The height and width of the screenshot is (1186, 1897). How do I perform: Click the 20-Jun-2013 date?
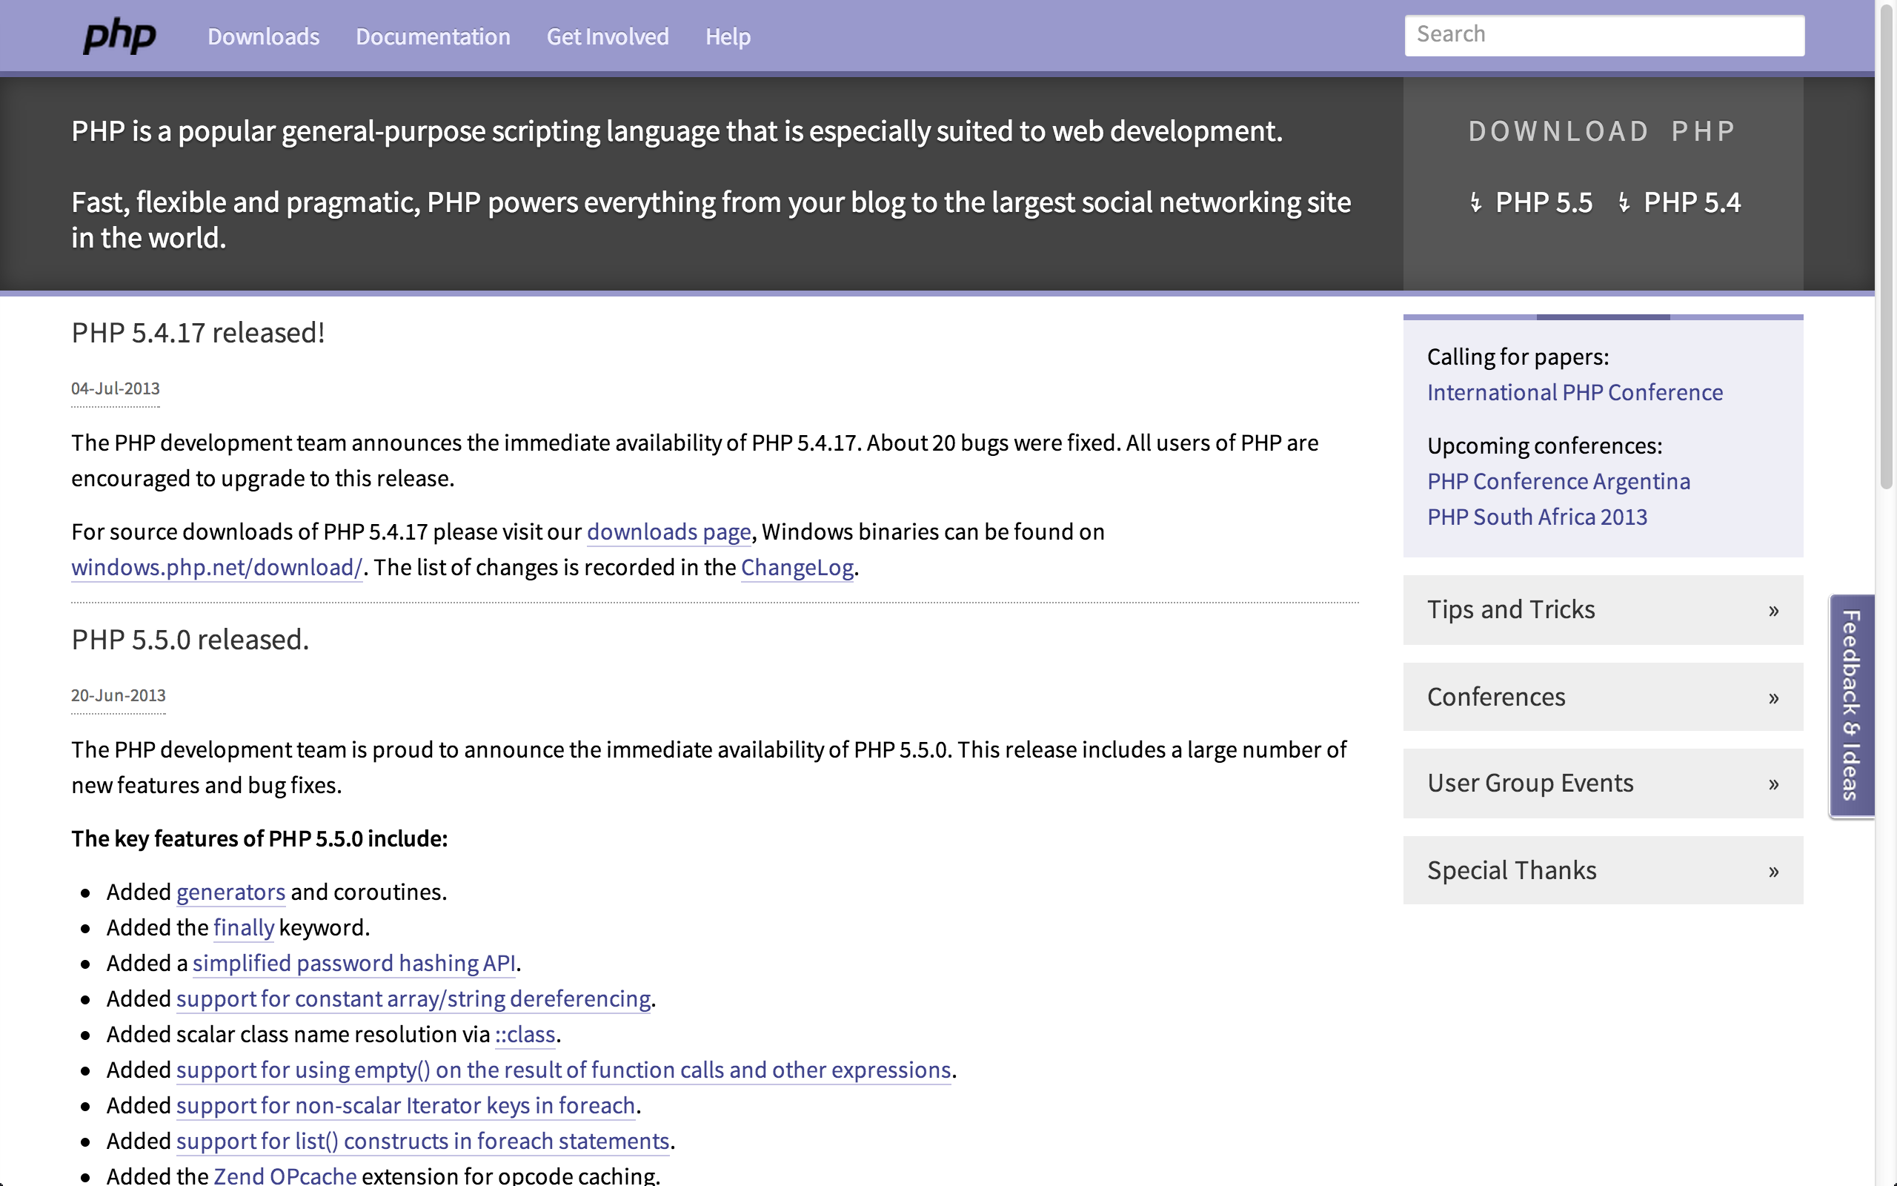(x=119, y=695)
